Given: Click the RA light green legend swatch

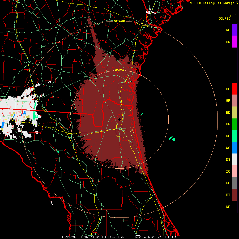Looking at the screenshot, I should click(x=234, y=136).
